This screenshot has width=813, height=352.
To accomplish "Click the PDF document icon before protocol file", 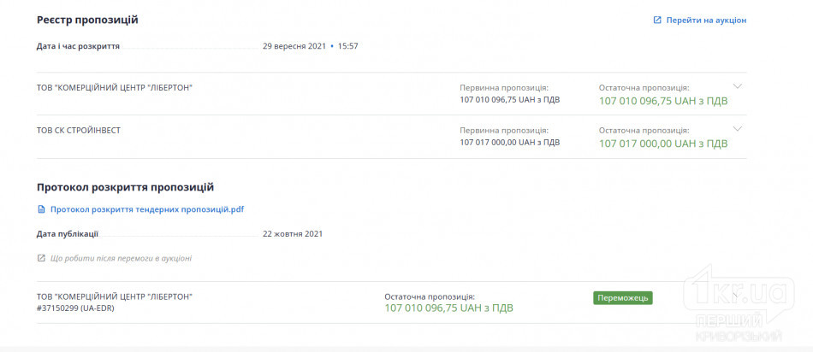I will (x=41, y=209).
